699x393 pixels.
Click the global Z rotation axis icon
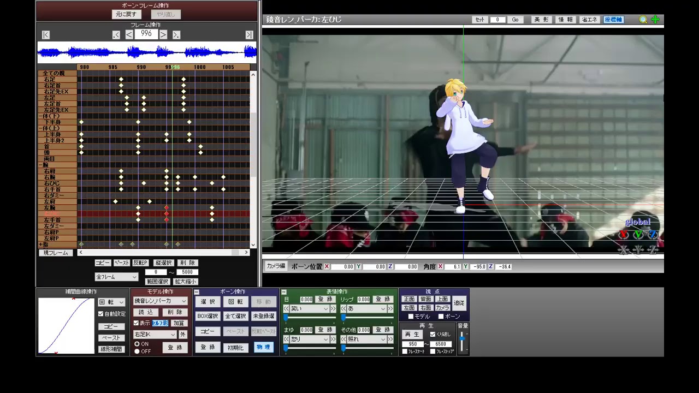pos(652,235)
